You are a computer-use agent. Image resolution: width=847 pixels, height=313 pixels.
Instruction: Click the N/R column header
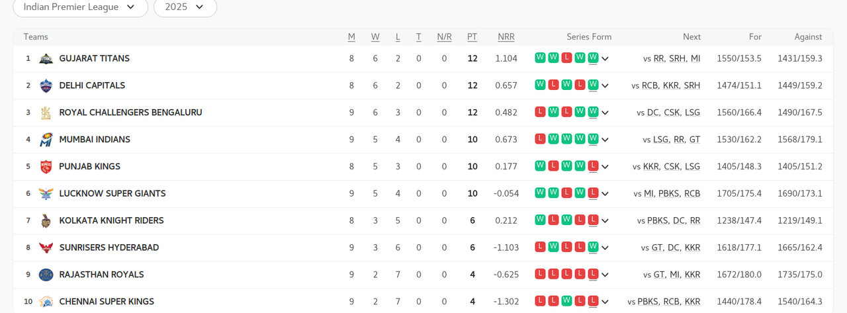444,37
